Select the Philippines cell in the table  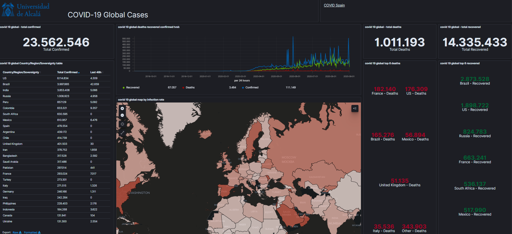(9, 204)
